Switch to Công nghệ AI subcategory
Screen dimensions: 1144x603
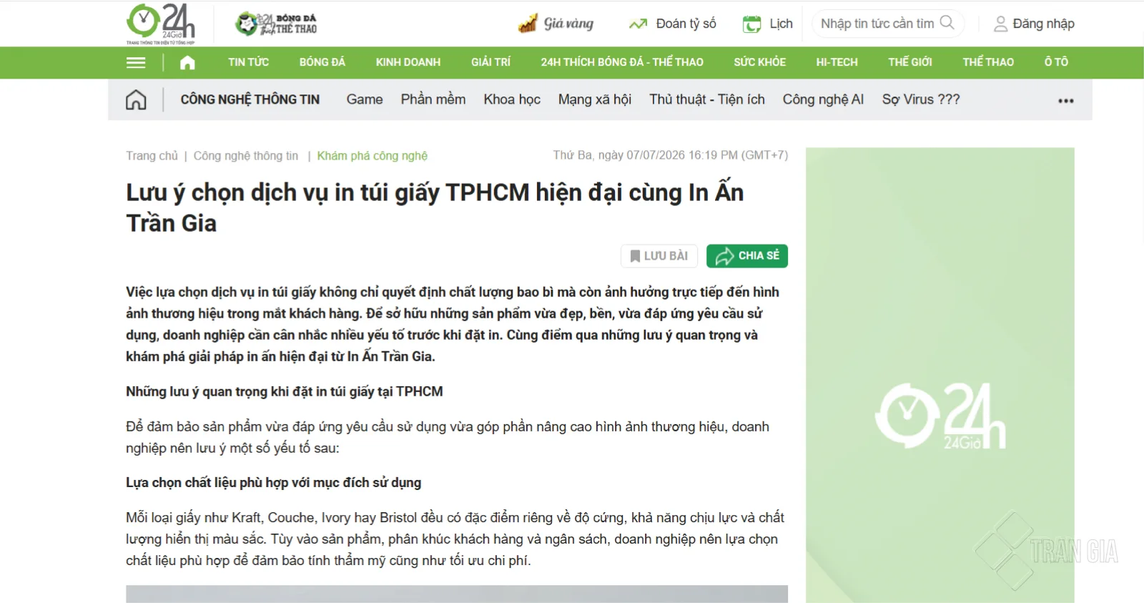(823, 99)
